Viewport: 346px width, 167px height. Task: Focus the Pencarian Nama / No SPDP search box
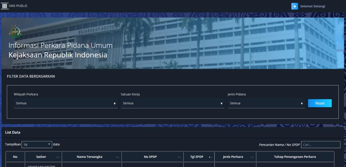[321, 145]
